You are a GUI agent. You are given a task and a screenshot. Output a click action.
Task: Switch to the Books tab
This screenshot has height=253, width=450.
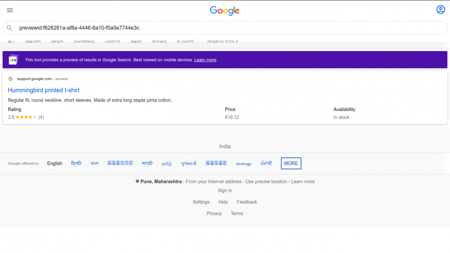[x=159, y=41]
